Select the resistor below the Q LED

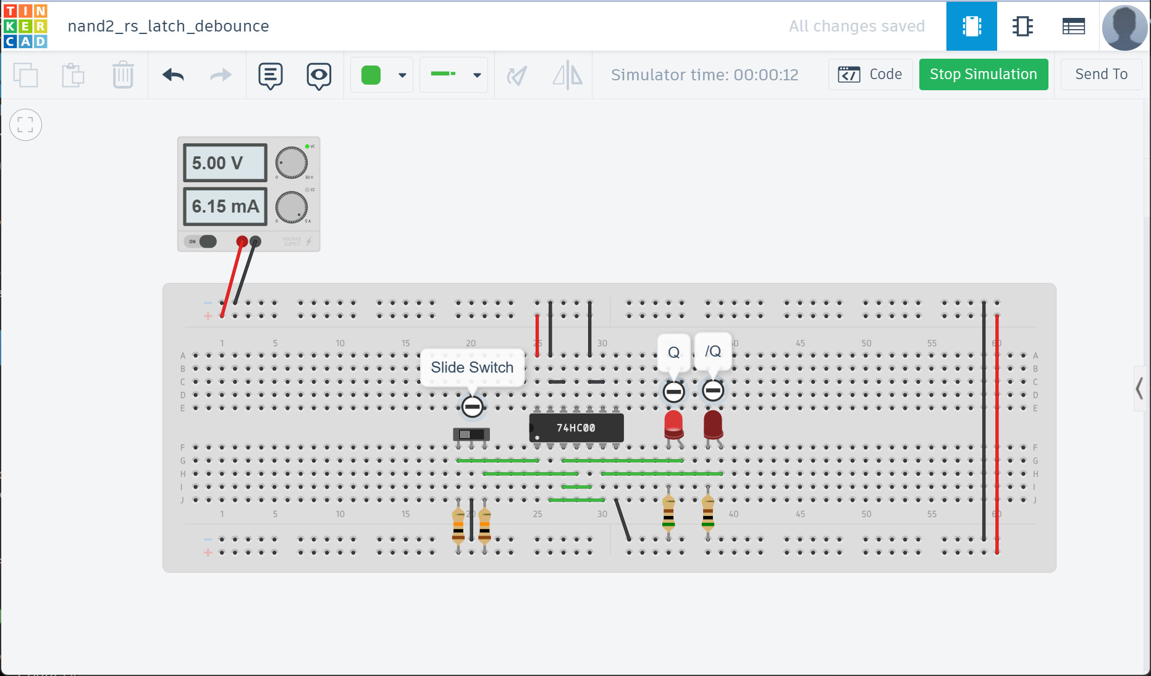point(668,513)
